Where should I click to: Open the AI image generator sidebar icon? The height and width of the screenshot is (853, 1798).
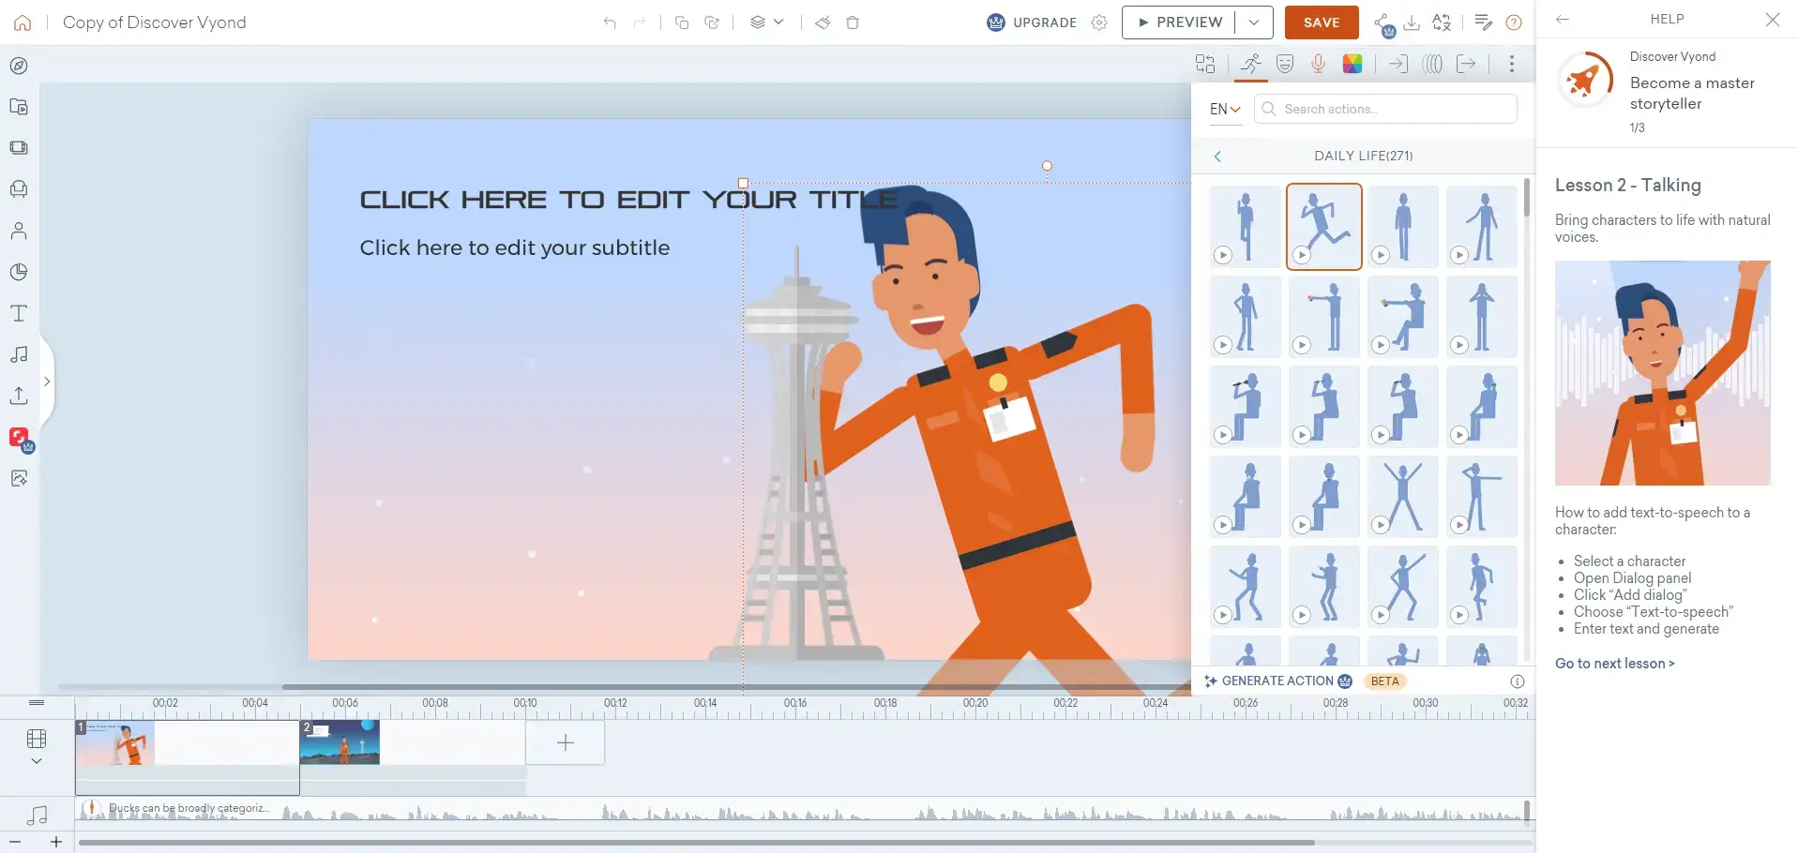coord(19,478)
